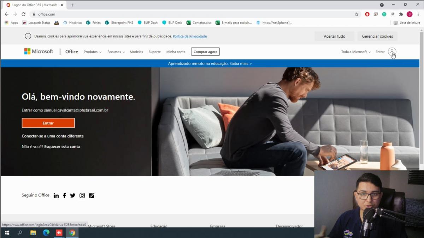
Task: Open the Aprendizado remoto Saiba mais banner
Action: pyautogui.click(x=210, y=63)
